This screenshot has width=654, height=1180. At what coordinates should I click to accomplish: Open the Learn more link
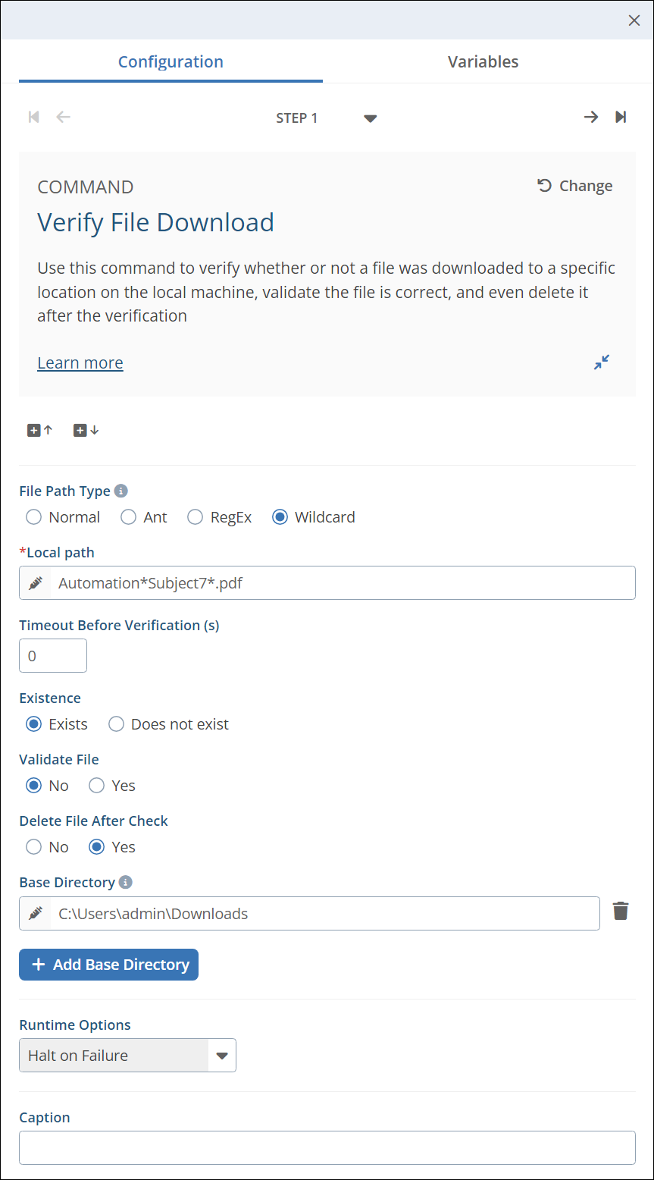(80, 363)
